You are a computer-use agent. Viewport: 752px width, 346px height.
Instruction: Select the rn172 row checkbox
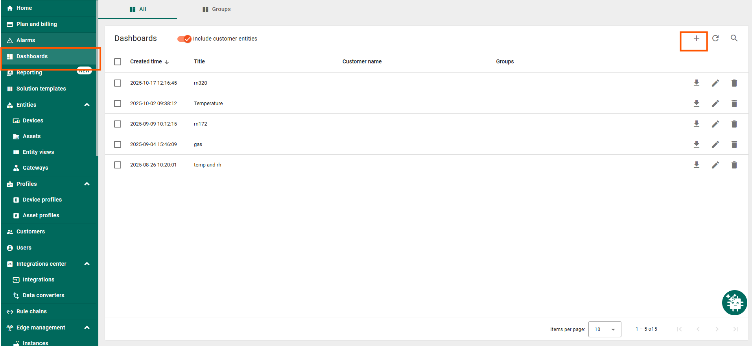(118, 124)
